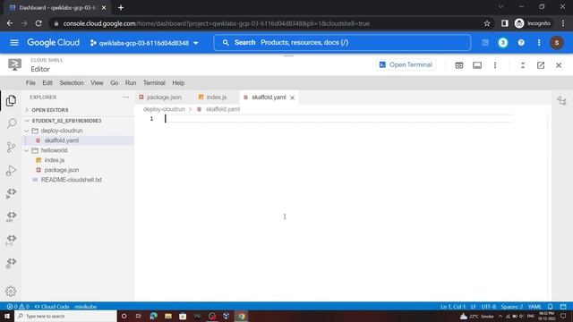This screenshot has width=573, height=322.
Task: Open the Manage settings gear in editor
Action: [x=11, y=292]
